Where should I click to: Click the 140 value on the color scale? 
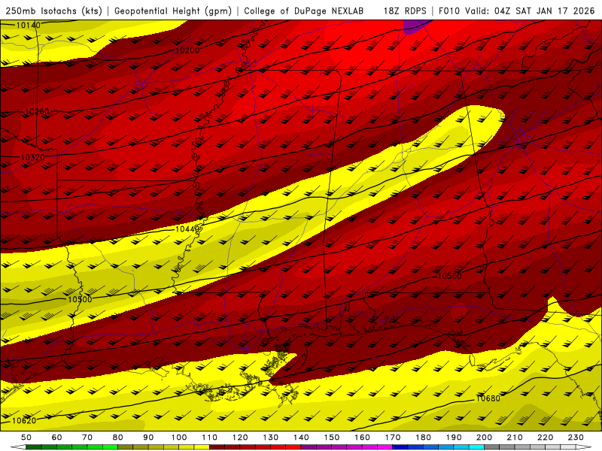click(x=301, y=437)
